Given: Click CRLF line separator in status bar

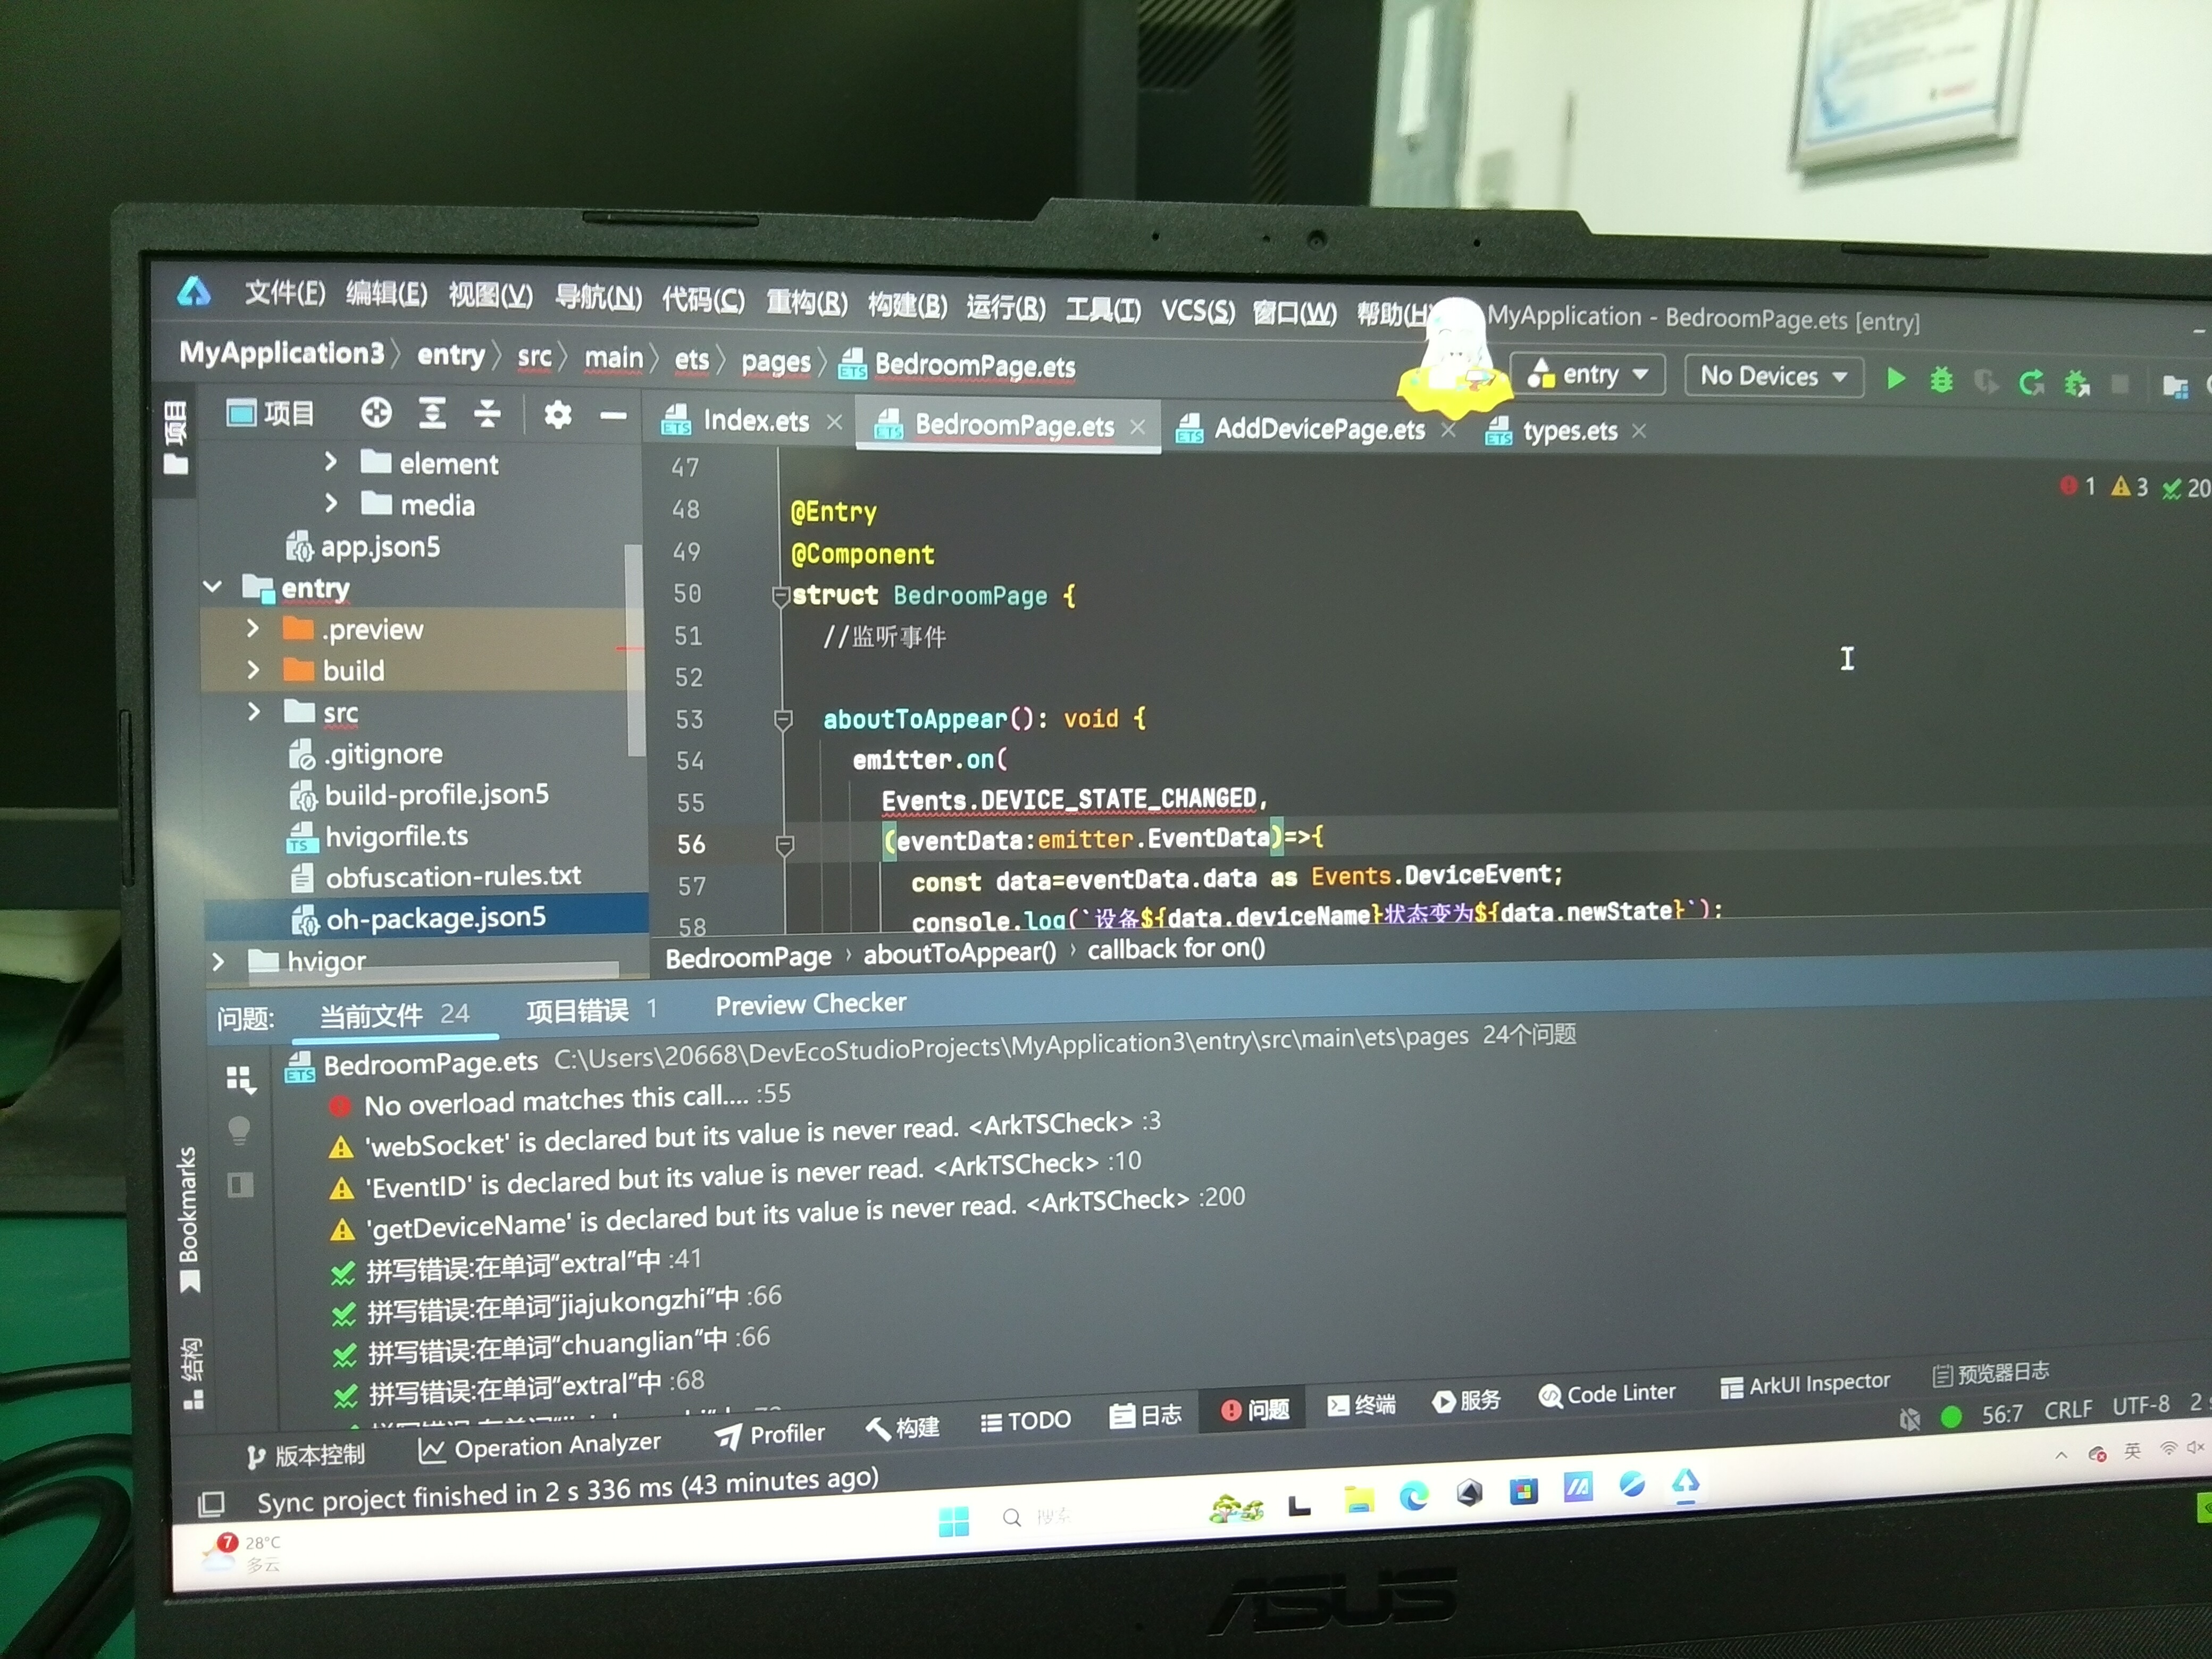Looking at the screenshot, I should [x=2068, y=1410].
